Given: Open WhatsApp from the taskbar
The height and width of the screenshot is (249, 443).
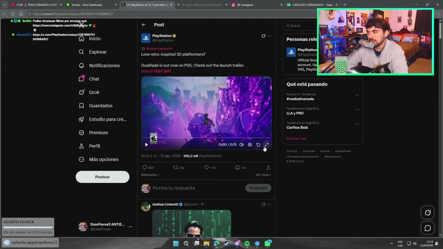Looking at the screenshot, I should coord(268,243).
